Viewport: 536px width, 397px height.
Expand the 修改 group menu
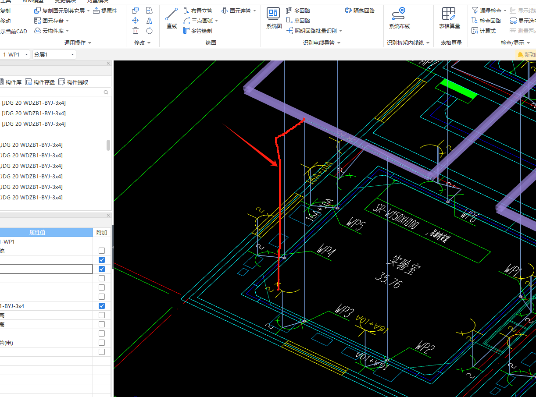tap(149, 43)
